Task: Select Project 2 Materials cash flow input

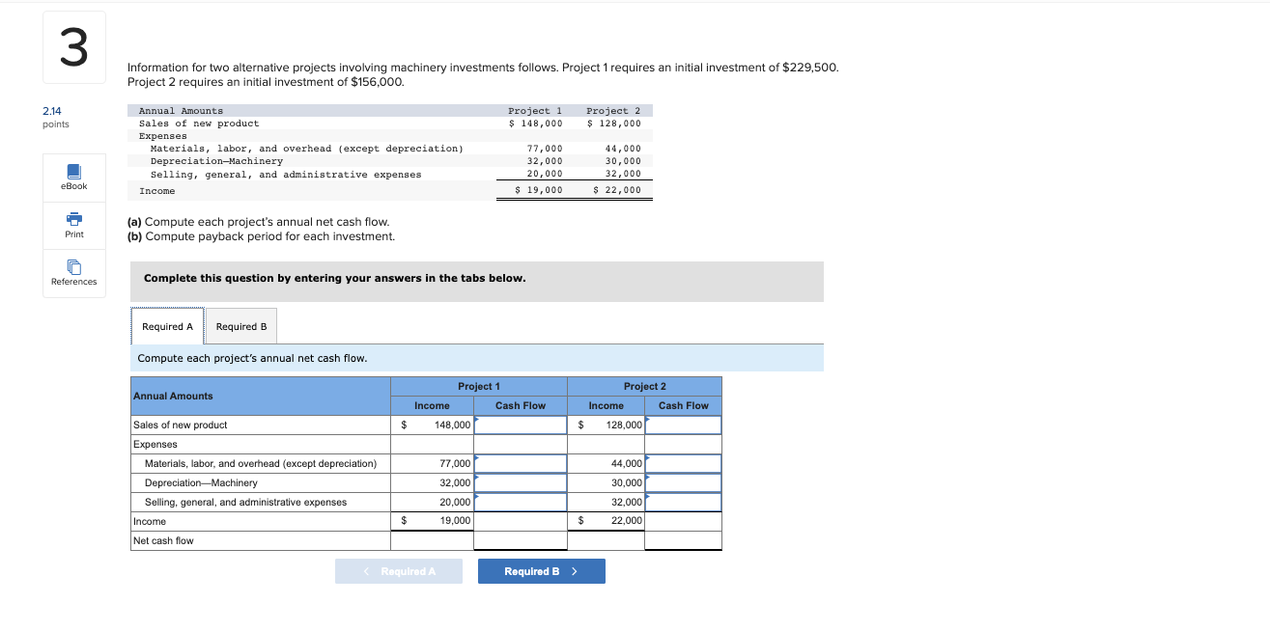Action: click(x=683, y=463)
